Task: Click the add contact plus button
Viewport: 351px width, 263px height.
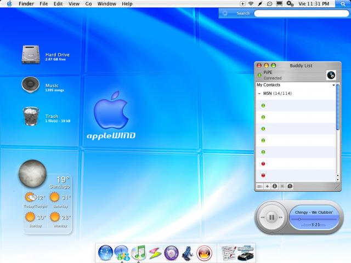Action: tap(267, 186)
